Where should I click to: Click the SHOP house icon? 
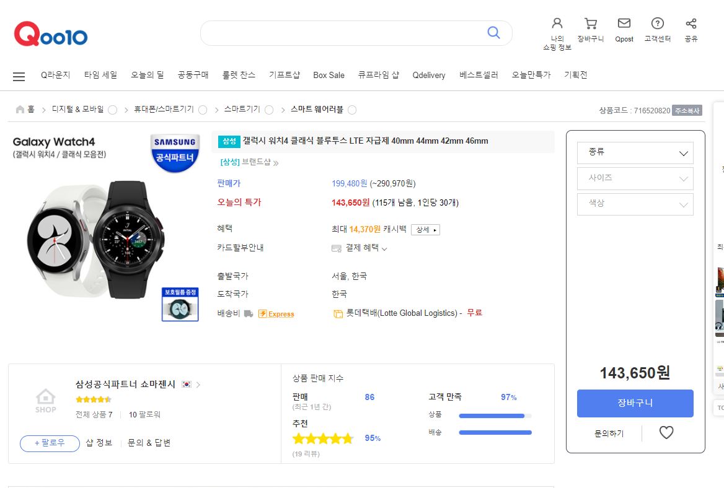pyautogui.click(x=45, y=401)
